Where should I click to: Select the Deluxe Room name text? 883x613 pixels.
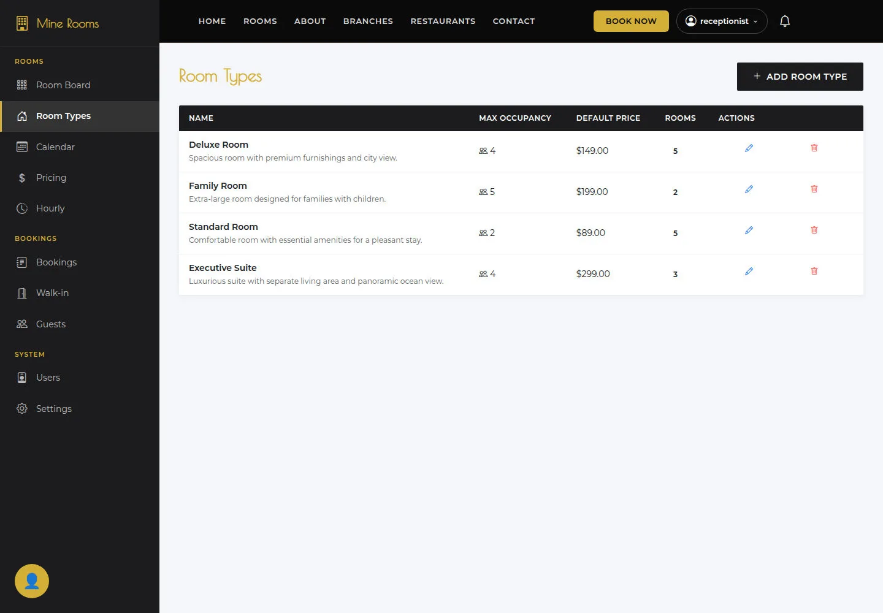tap(218, 145)
